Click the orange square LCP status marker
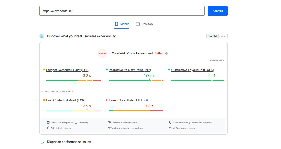The image size is (281, 149). coord(44,70)
